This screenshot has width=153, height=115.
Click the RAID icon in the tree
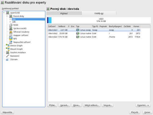click(x=11, y=25)
